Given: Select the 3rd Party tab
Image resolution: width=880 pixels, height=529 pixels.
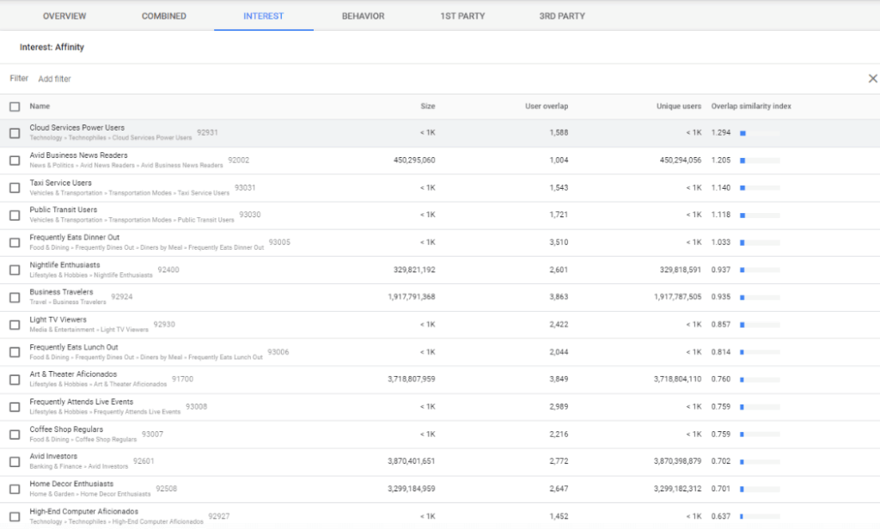Looking at the screenshot, I should point(562,16).
